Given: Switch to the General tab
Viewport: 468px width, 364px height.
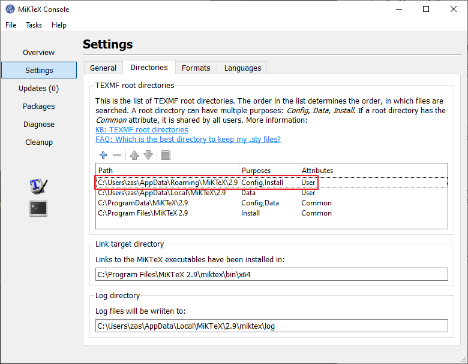Looking at the screenshot, I should [103, 68].
